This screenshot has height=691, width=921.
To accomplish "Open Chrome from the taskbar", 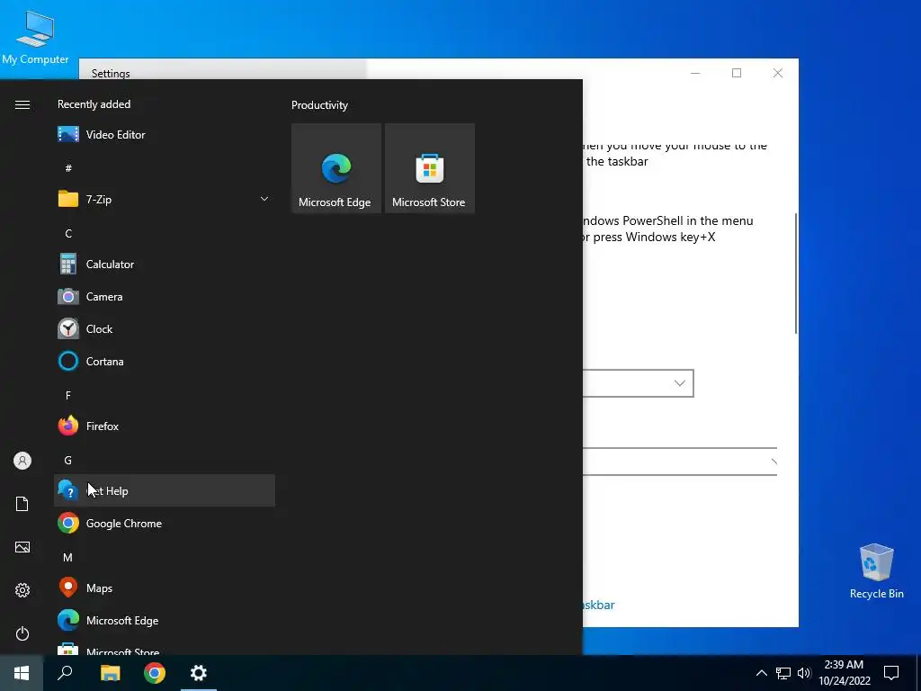I will (x=155, y=673).
